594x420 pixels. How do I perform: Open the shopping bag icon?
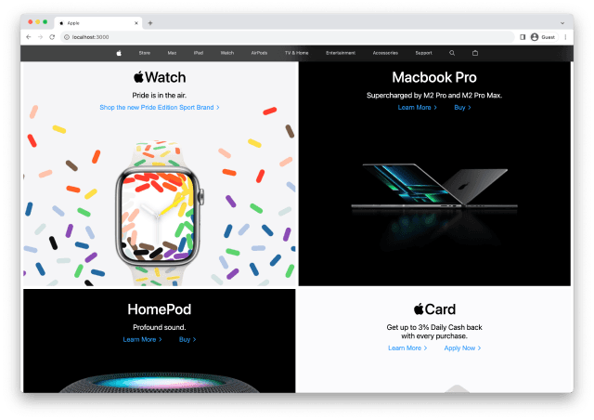coord(475,53)
